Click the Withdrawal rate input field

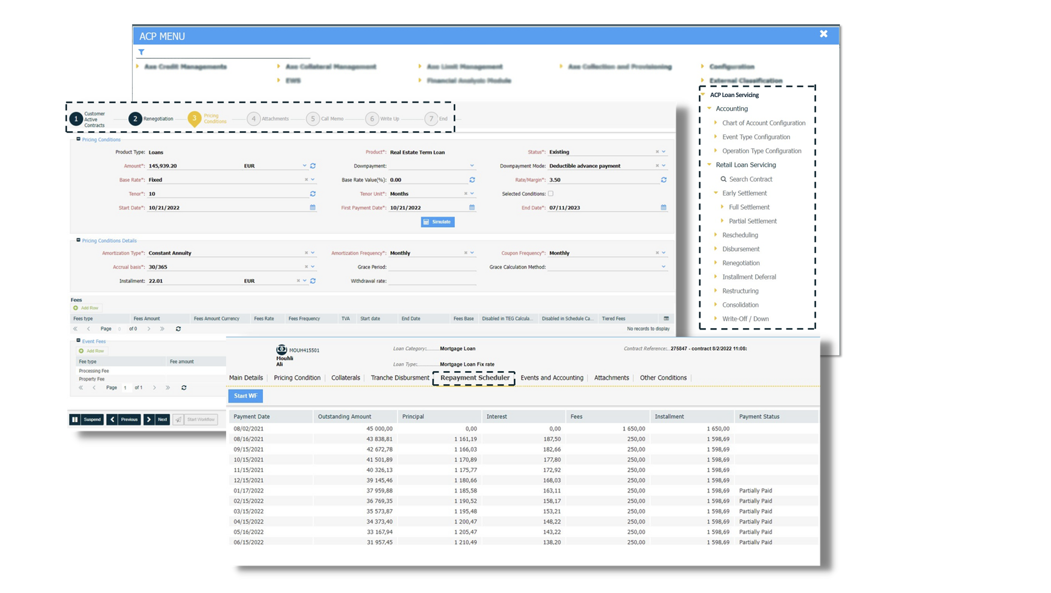[432, 281]
